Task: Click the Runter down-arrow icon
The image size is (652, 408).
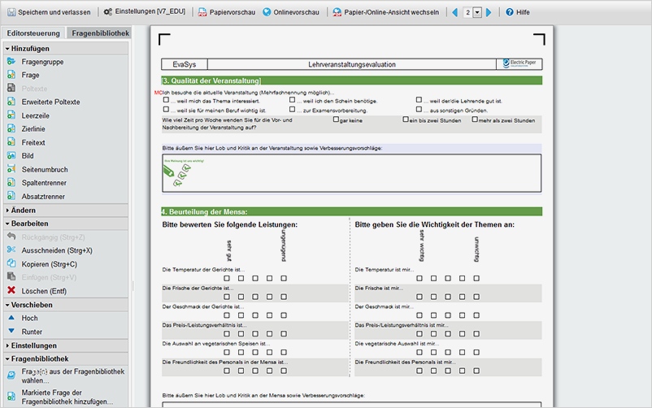Action: (11, 331)
